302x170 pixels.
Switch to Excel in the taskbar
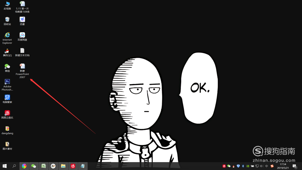click(x=44, y=166)
